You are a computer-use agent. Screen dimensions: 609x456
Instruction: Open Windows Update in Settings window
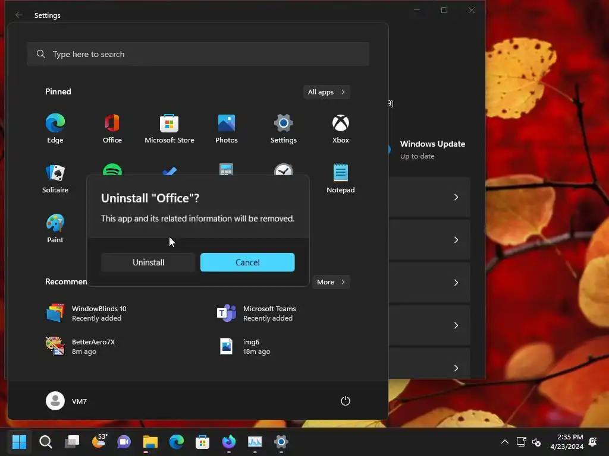(432, 149)
